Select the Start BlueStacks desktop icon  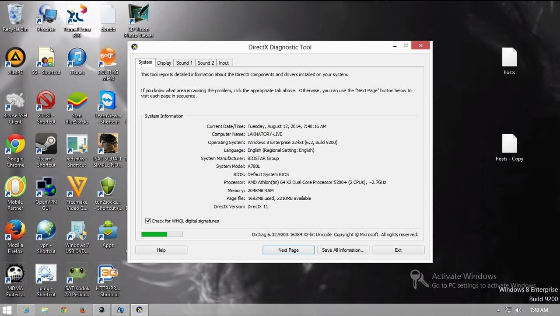(x=77, y=107)
